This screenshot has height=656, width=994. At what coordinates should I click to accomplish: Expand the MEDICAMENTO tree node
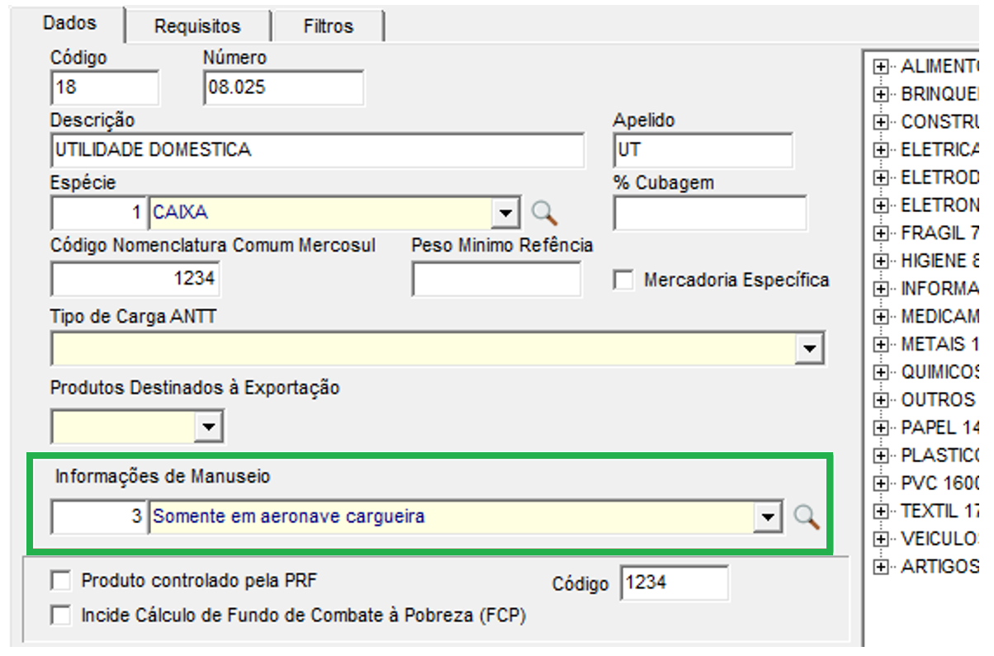pyautogui.click(x=882, y=317)
